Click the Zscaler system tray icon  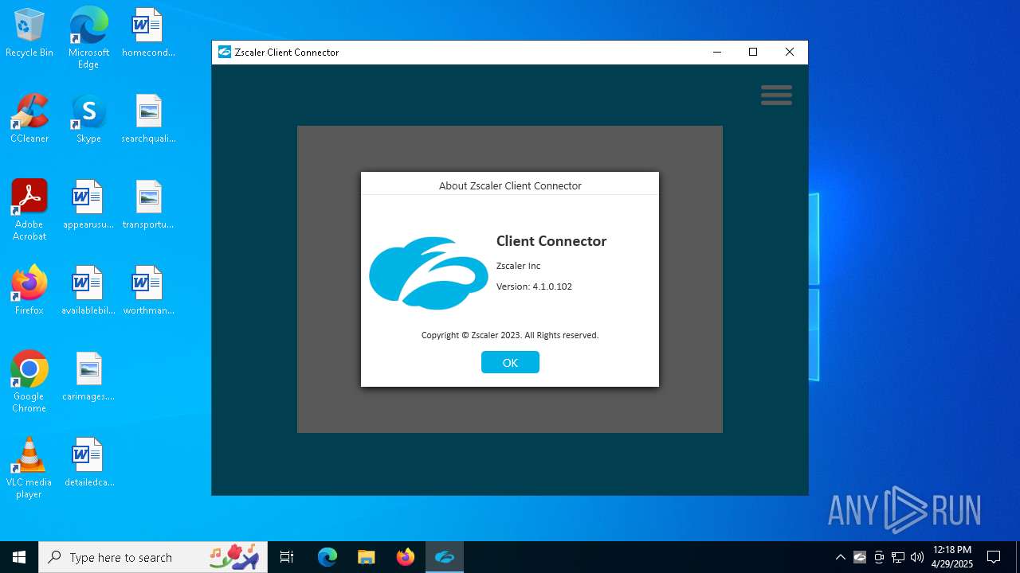[860, 557]
